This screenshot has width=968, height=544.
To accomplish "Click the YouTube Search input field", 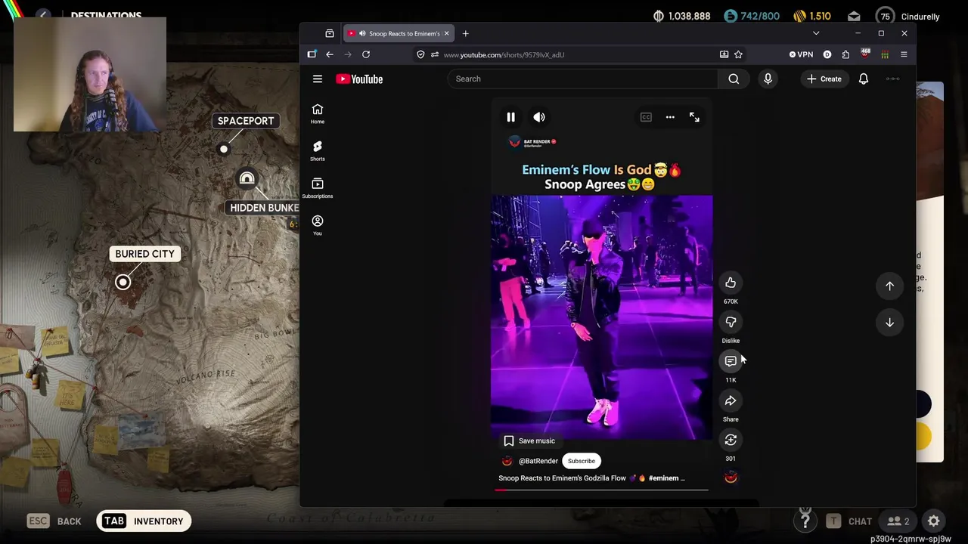I will (x=582, y=79).
